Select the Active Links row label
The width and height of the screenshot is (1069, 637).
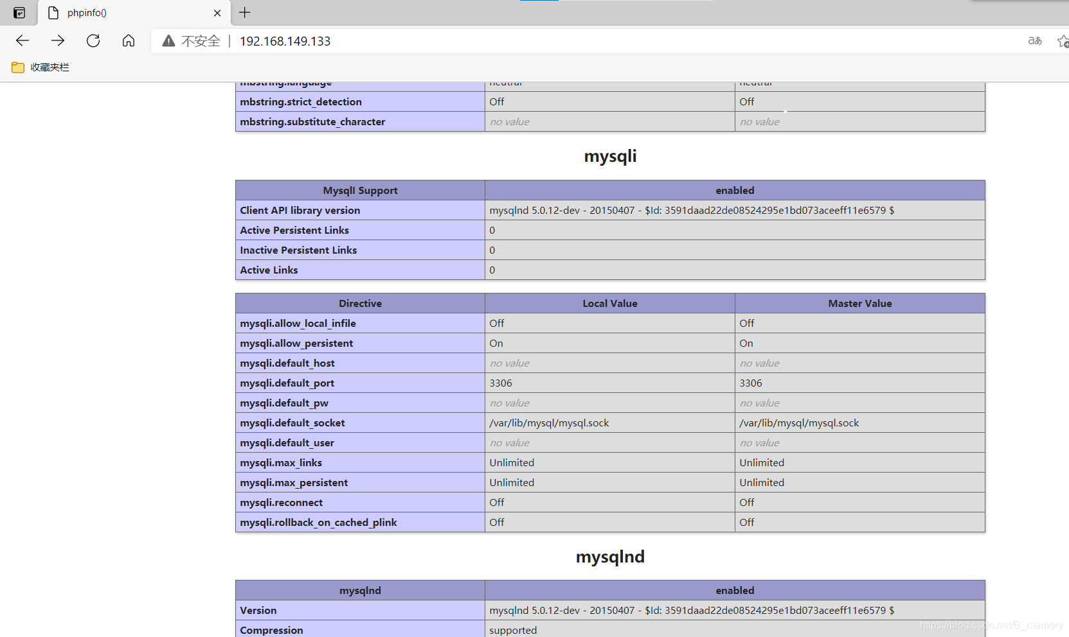tap(269, 270)
